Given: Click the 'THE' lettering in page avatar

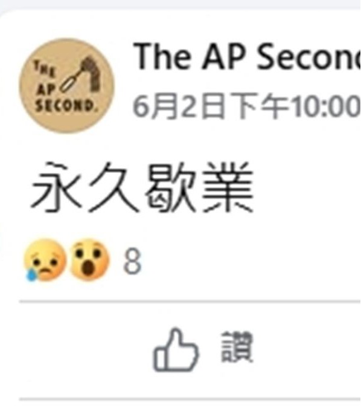Looking at the screenshot, I should point(45,69).
